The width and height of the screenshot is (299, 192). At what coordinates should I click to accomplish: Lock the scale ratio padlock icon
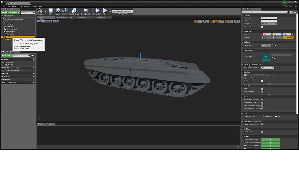coord(293,34)
